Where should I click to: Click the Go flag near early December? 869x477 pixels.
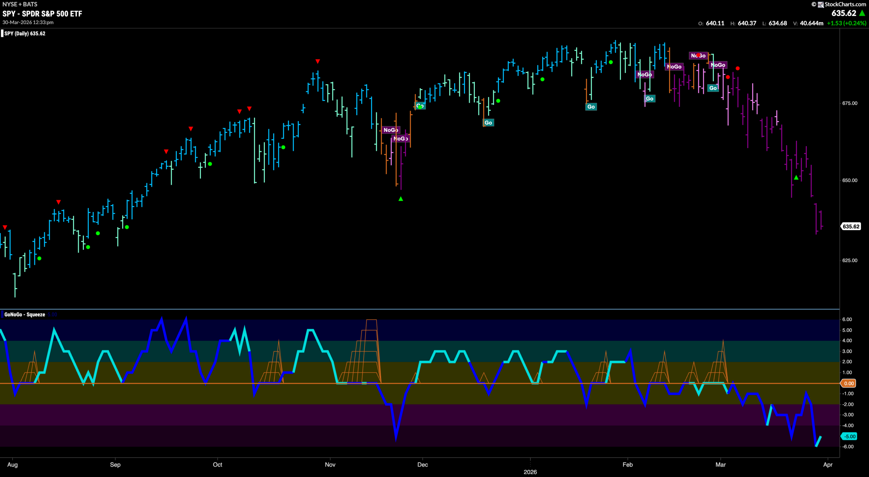tap(420, 106)
